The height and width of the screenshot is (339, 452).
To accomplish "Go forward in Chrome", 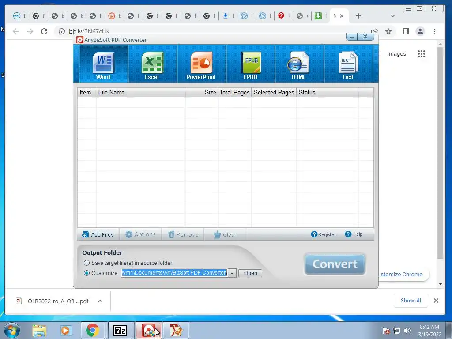I will (30, 31).
